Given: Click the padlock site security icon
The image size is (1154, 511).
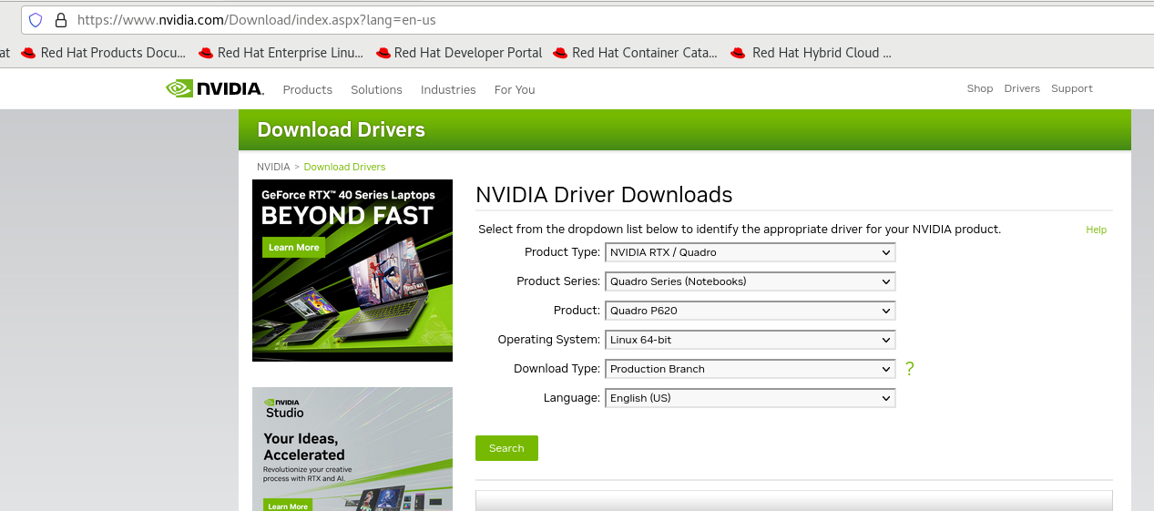Looking at the screenshot, I should pyautogui.click(x=61, y=19).
